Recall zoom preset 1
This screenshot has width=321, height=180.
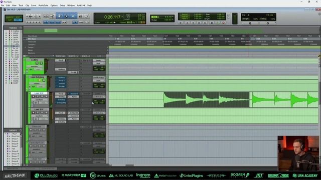coord(28,22)
